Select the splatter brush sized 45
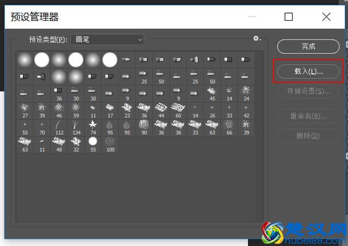Viewport: 348px width, 246px height. (x=212, y=93)
